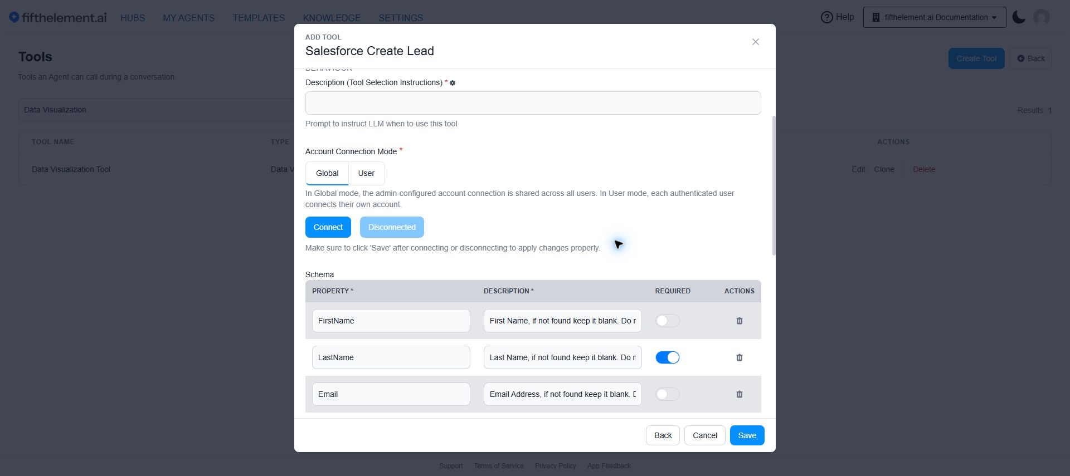Expand fifthelement.ai Documentation workspace dropdown
The width and height of the screenshot is (1070, 476).
pos(935,17)
